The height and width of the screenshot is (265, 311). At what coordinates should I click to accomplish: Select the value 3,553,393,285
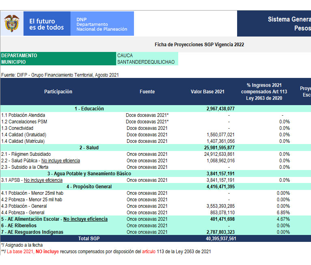(x=220, y=206)
